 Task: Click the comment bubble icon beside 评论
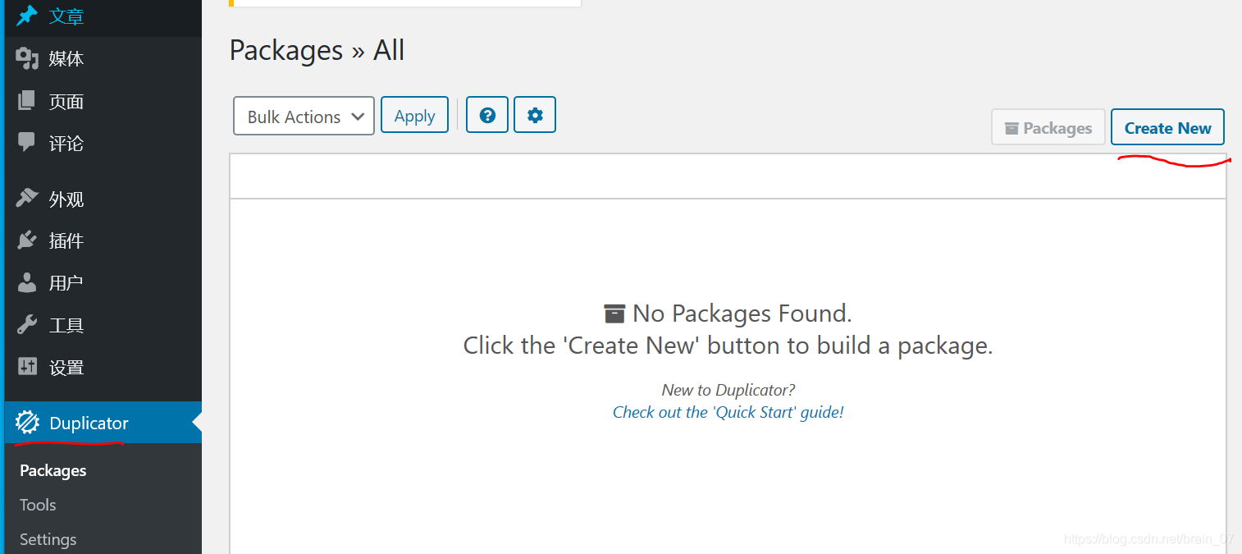point(27,143)
